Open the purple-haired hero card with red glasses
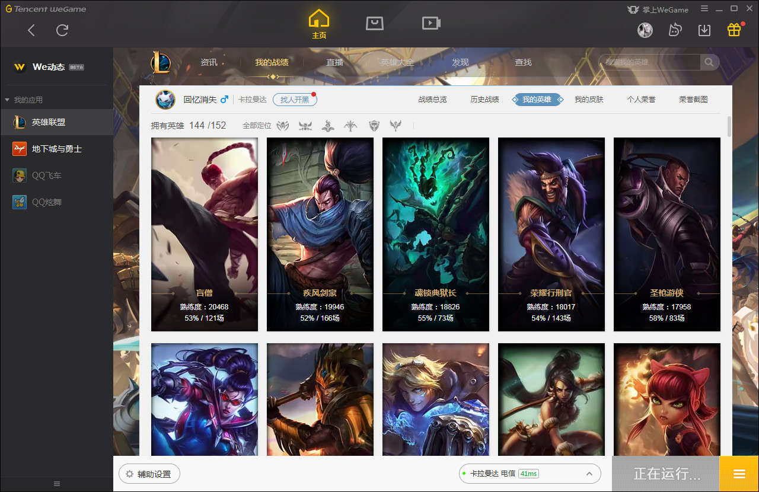 205,400
